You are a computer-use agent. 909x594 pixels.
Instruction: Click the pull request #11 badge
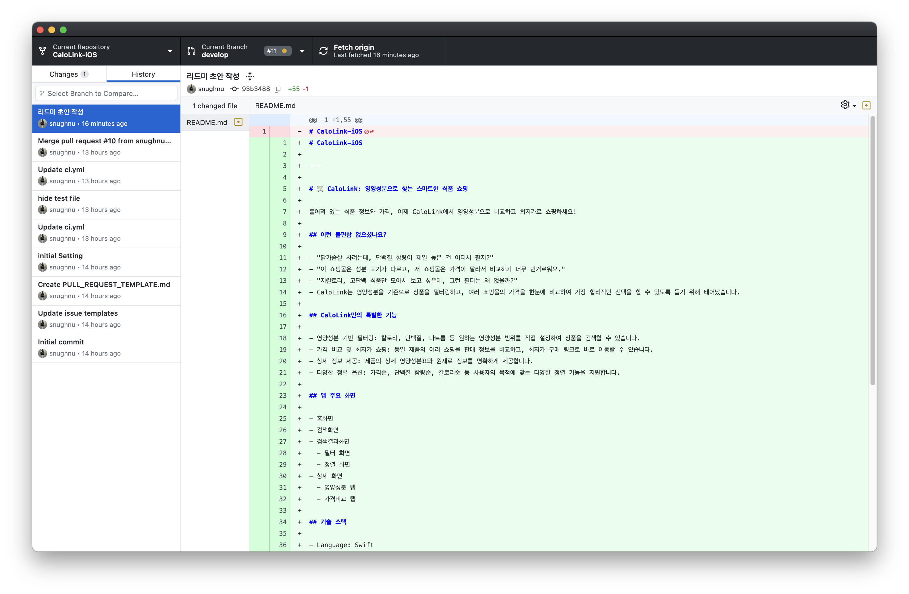277,51
